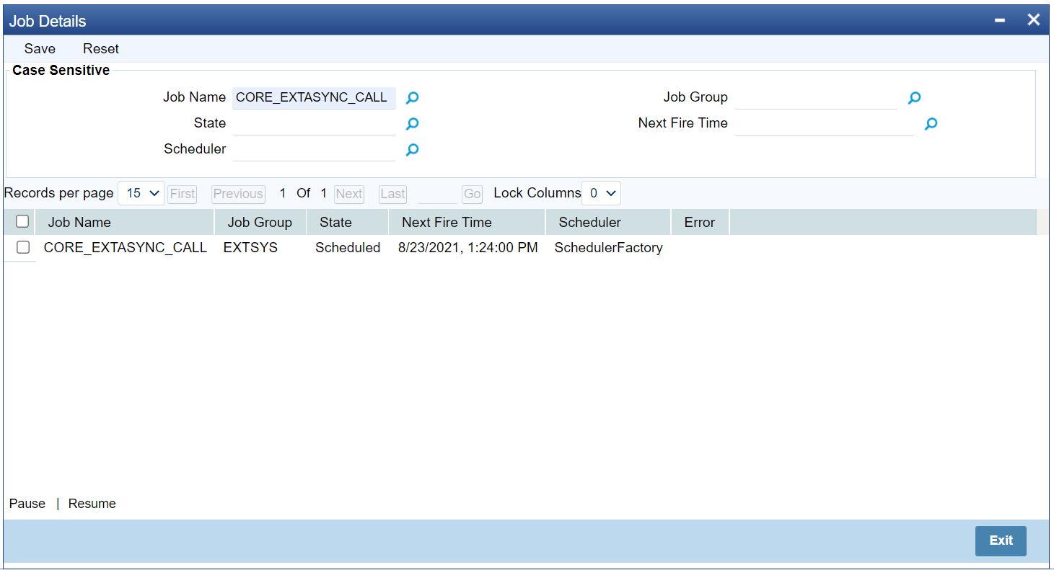Click the Exit button
This screenshot has height=570, width=1054.
coord(1001,540)
